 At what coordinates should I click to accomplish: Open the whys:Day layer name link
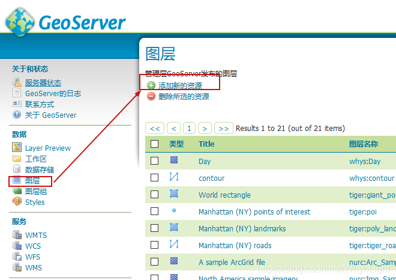point(365,162)
